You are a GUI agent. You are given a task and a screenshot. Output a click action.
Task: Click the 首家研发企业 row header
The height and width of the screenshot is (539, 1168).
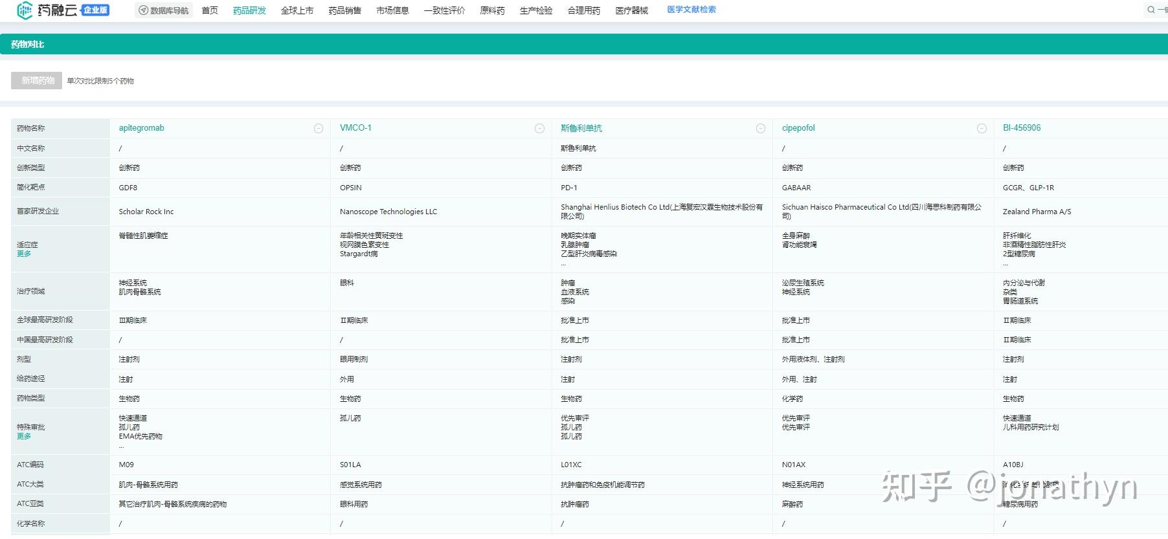pyautogui.click(x=38, y=211)
